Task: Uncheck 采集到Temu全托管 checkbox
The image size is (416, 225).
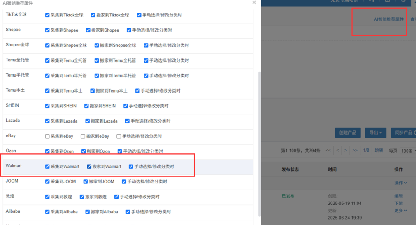Action: click(47, 60)
